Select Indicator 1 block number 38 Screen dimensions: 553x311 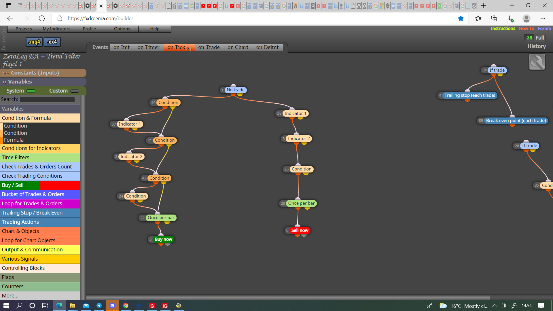pos(296,113)
